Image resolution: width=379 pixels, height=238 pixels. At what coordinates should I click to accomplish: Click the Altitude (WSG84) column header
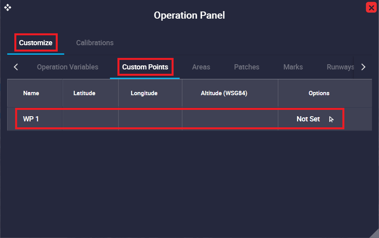coord(224,93)
